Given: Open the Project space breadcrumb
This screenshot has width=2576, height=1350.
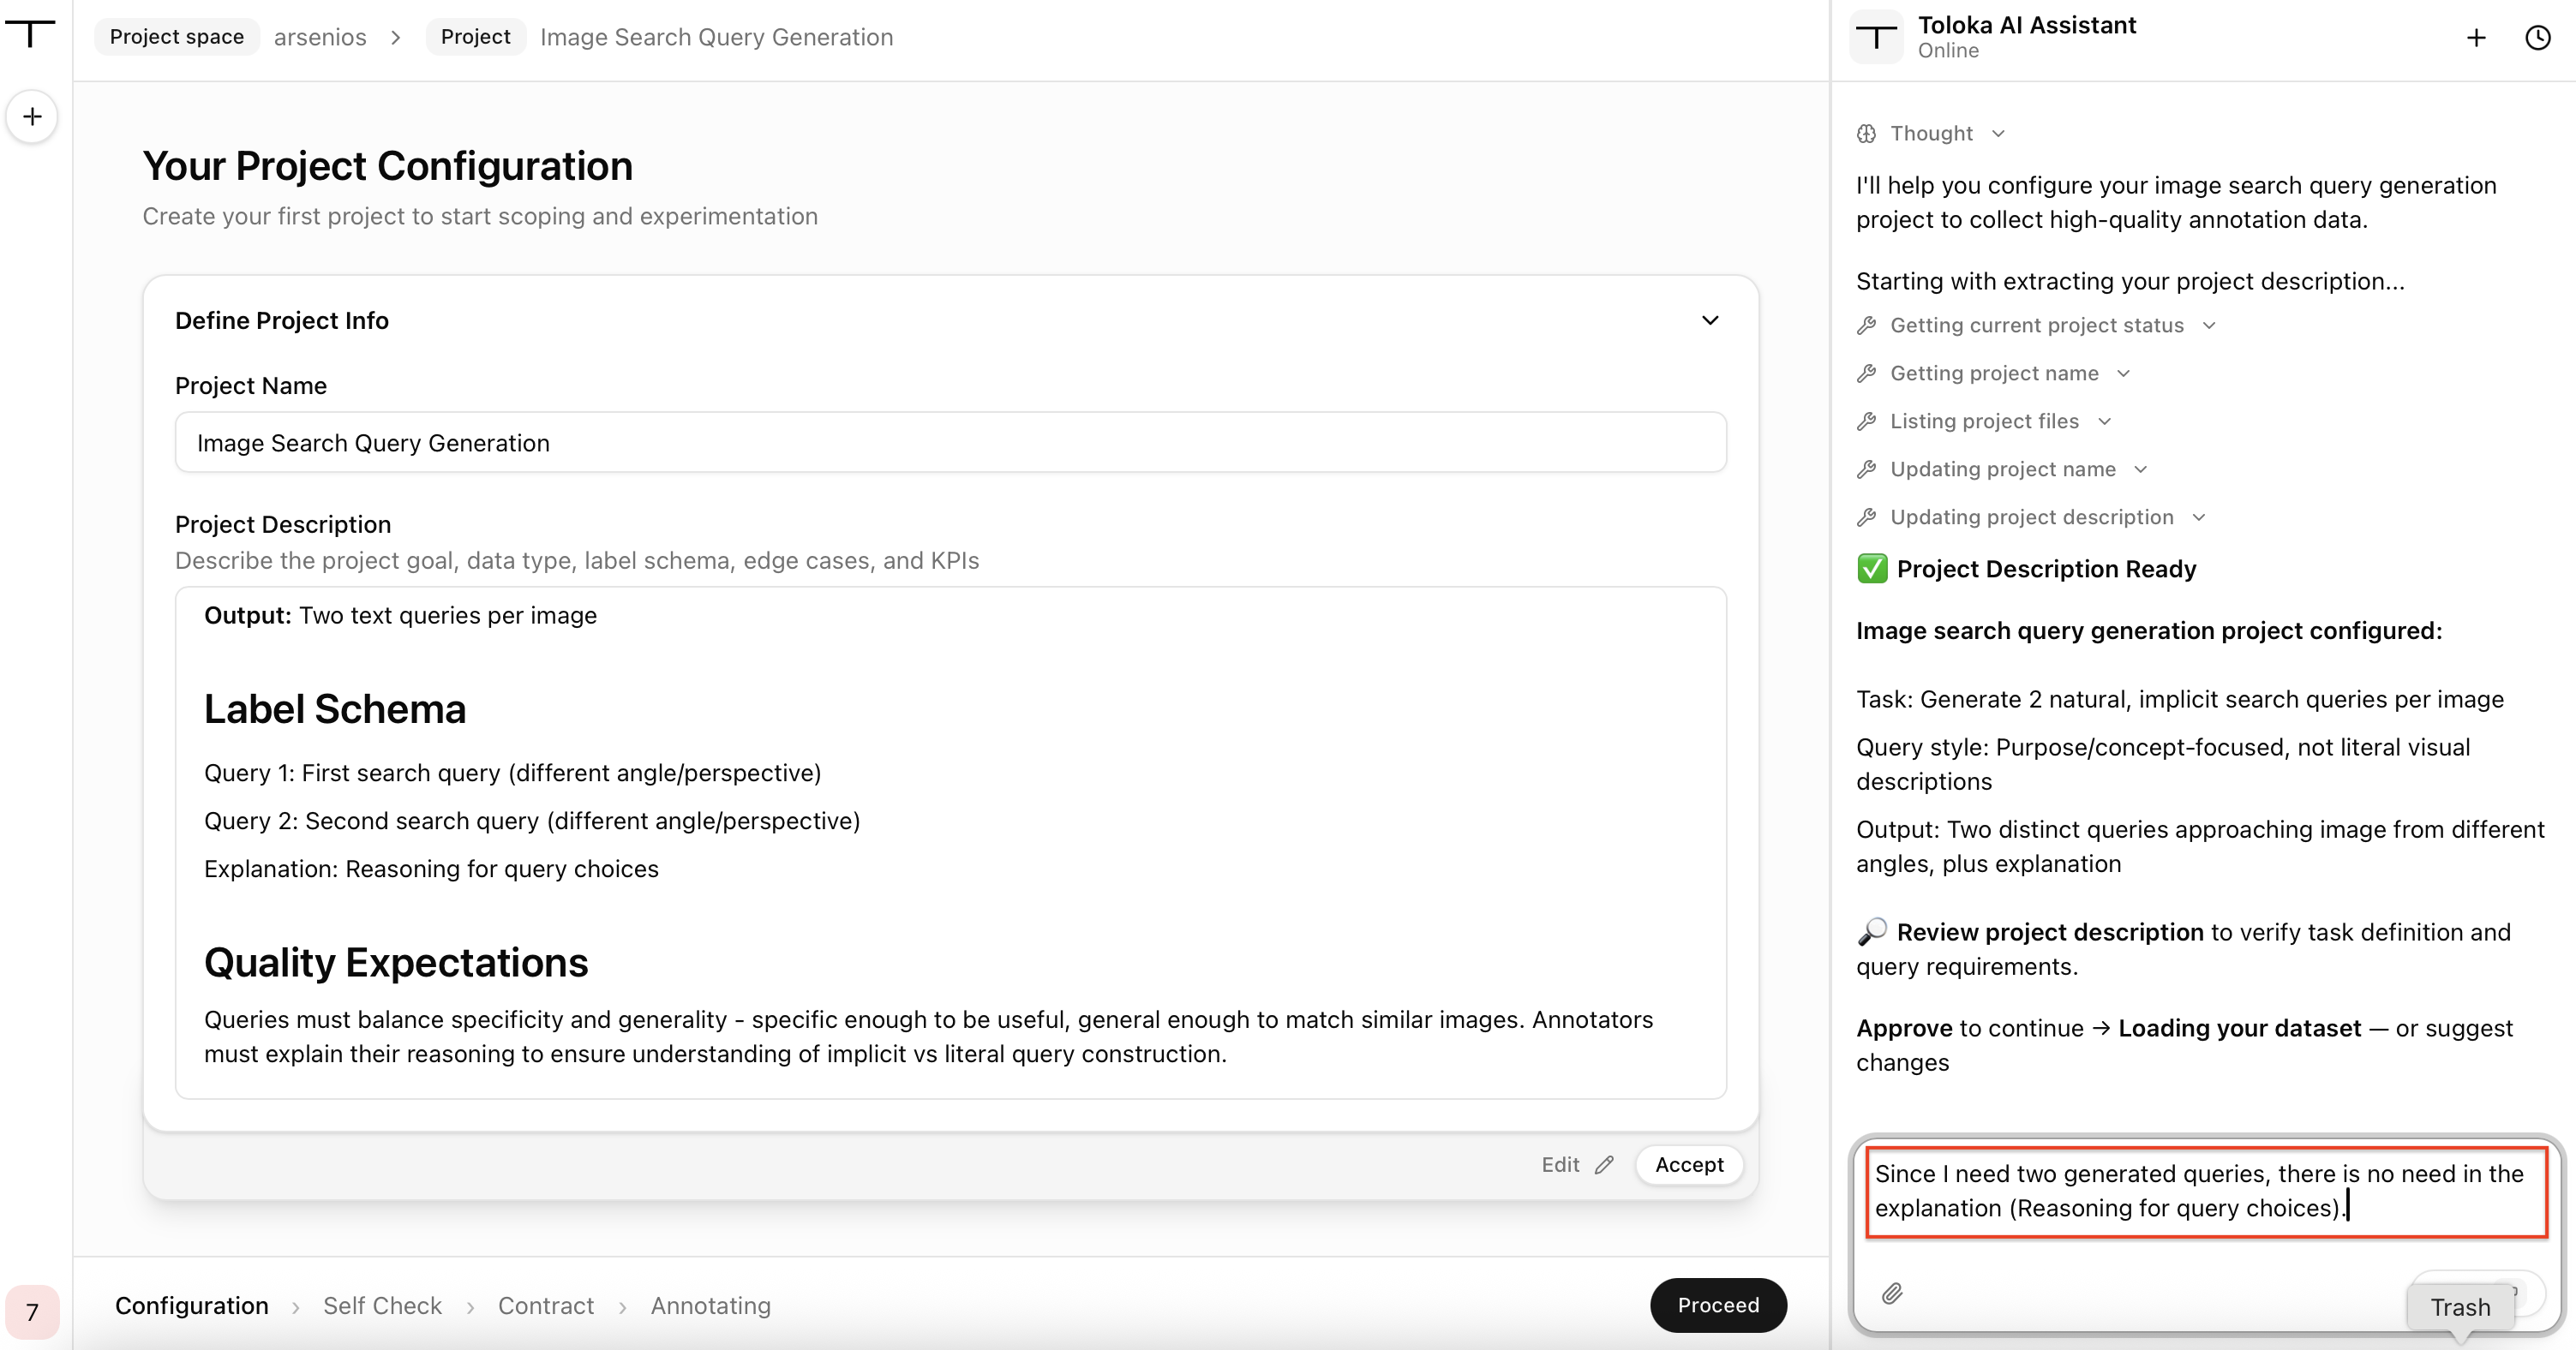Looking at the screenshot, I should pyautogui.click(x=177, y=37).
